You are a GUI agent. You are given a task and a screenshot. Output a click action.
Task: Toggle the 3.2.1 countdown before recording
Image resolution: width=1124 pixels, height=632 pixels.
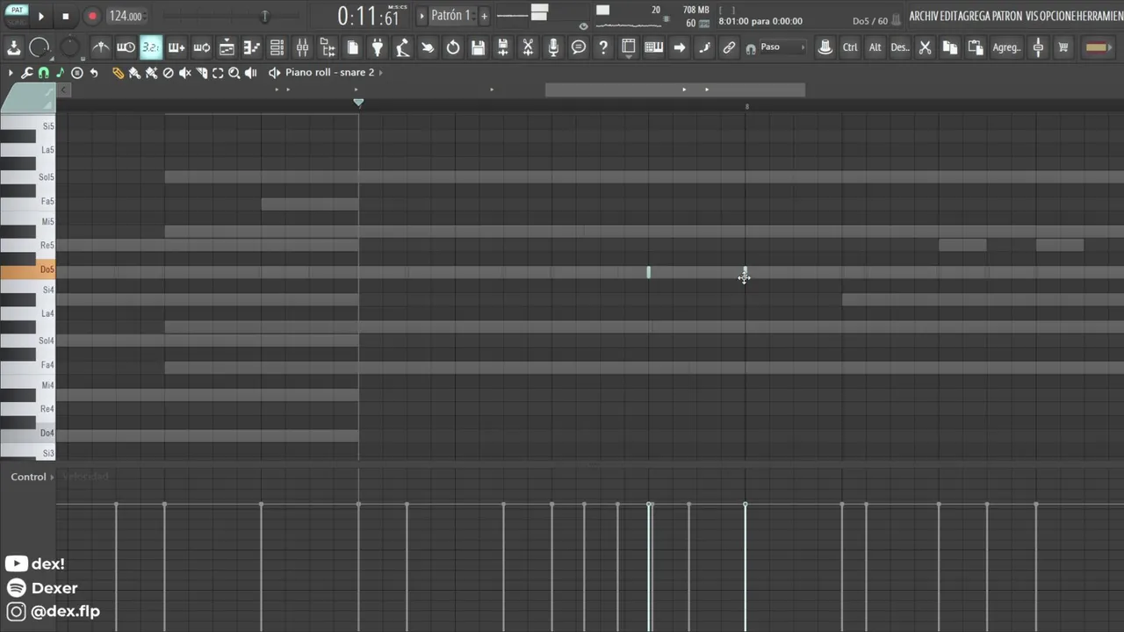[151, 47]
